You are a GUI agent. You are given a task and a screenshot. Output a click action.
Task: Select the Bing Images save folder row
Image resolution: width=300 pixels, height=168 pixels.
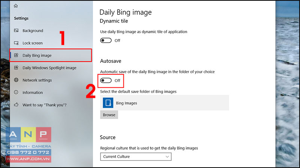tap(165, 103)
